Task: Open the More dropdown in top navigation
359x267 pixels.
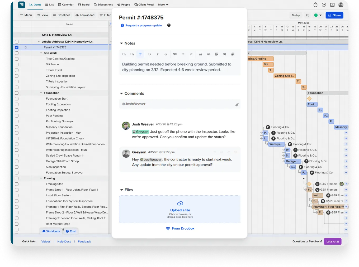Action: 163,5
